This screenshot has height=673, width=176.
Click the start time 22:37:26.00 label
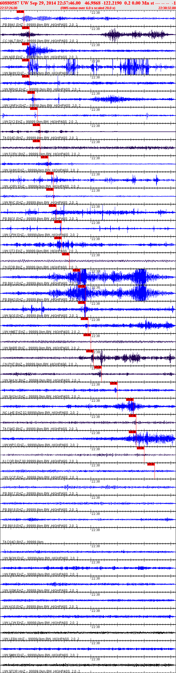point(9,8)
